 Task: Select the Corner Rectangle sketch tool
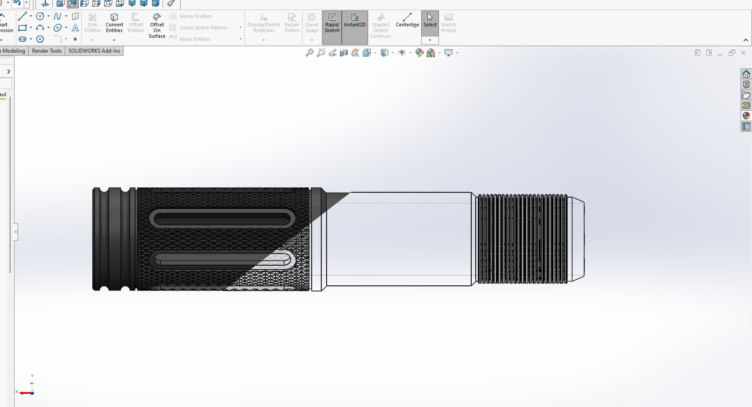pos(22,28)
